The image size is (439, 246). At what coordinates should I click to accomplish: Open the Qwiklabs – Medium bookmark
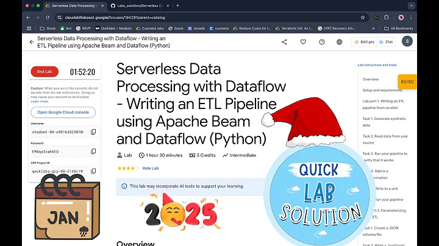coord(113,28)
